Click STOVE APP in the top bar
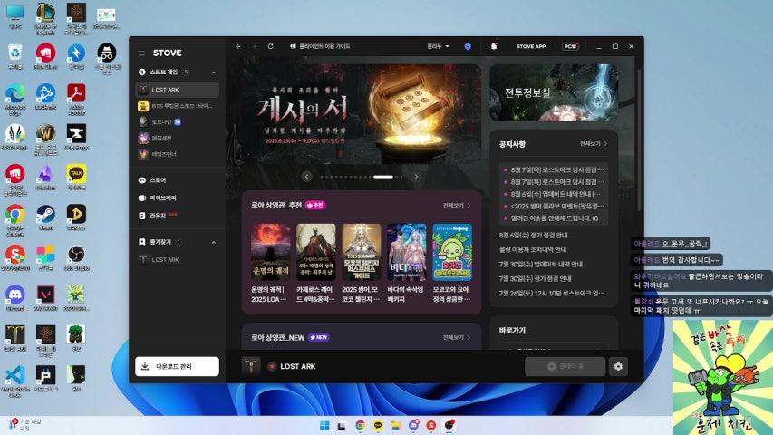The image size is (773, 435). point(531,46)
